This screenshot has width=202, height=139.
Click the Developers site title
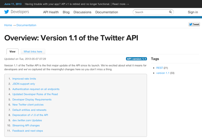(x=20, y=12)
